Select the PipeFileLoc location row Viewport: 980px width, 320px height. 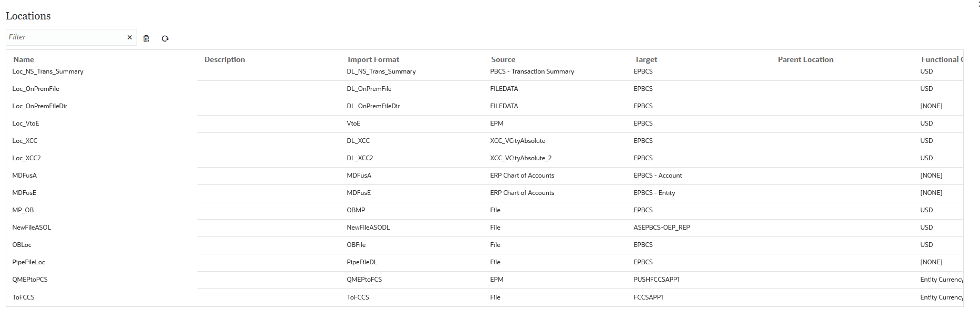[x=29, y=262]
